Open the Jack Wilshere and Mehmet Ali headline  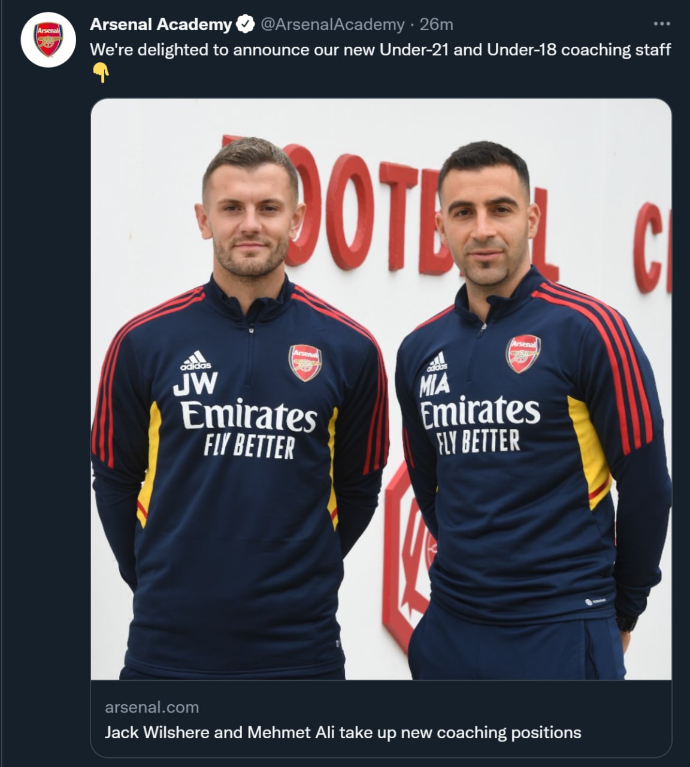[343, 732]
